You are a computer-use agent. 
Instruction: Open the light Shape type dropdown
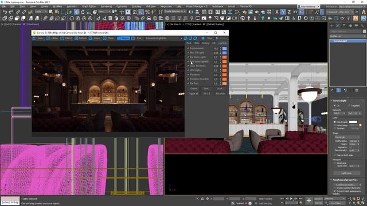point(347,137)
